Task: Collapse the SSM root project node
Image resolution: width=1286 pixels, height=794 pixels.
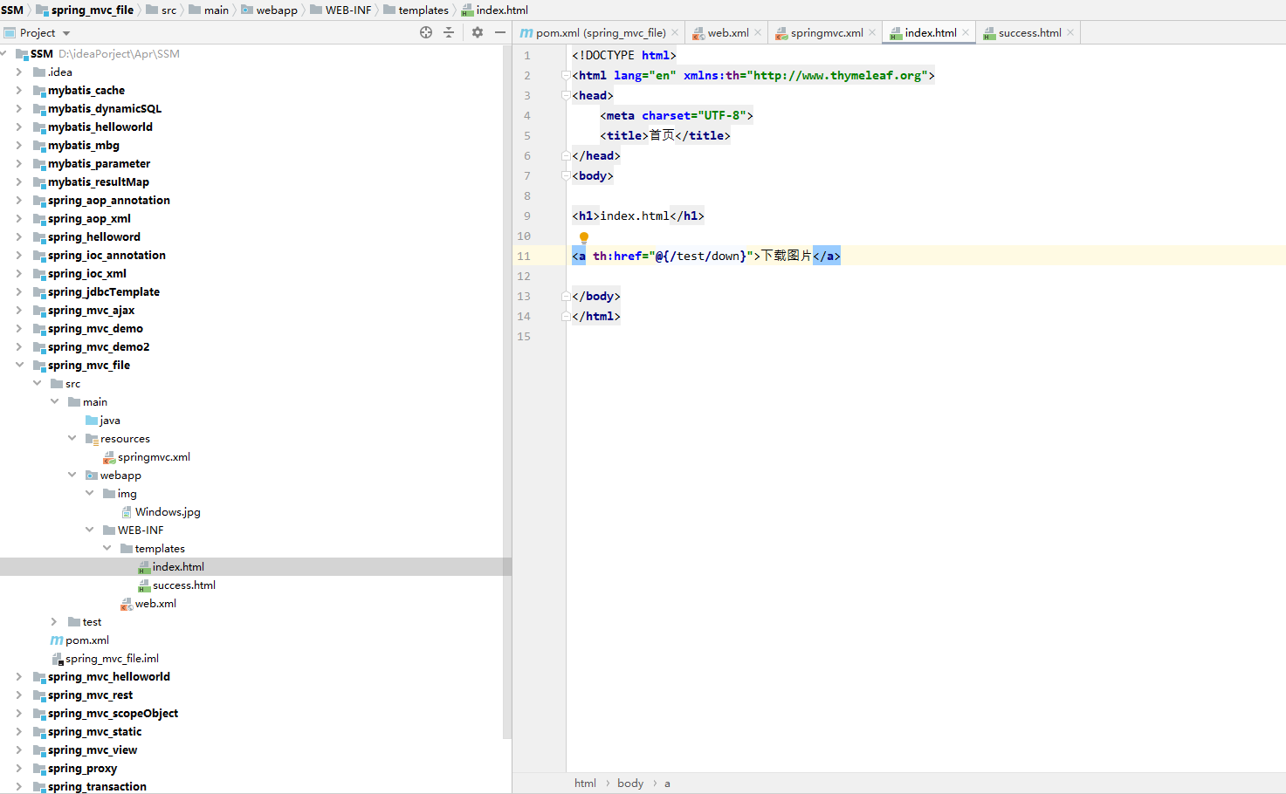Action: (4, 53)
